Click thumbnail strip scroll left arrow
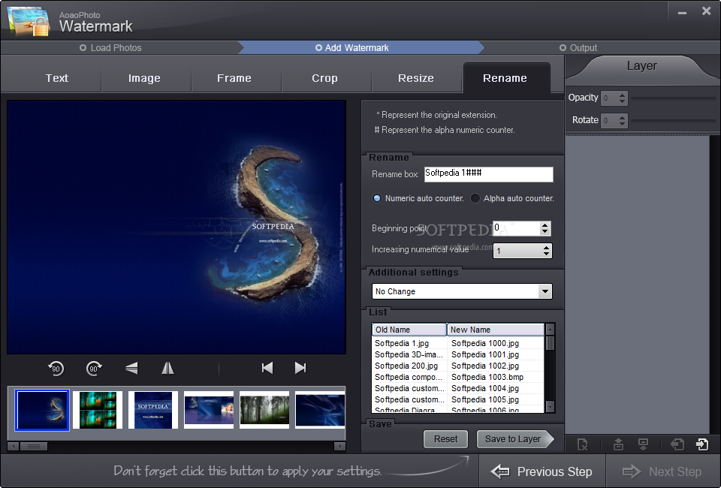 click(13, 446)
